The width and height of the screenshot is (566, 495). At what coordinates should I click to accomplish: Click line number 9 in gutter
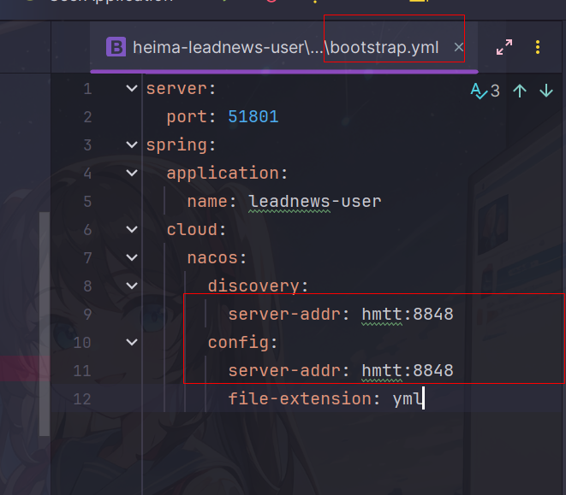point(87,314)
